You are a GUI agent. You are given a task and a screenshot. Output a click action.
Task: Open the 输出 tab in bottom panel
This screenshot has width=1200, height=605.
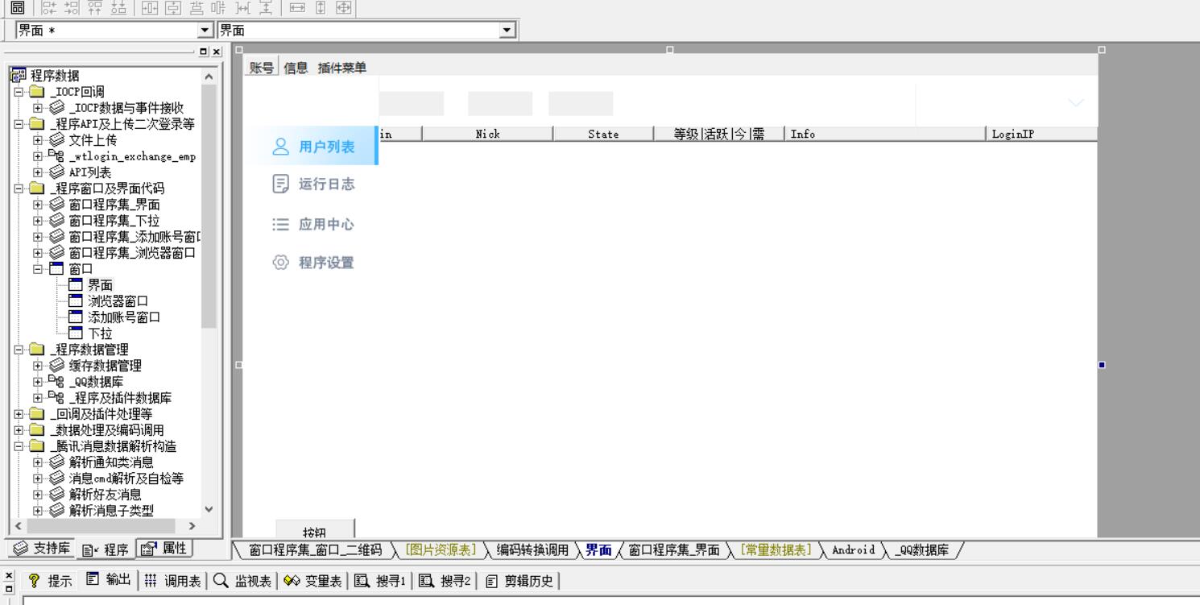pos(109,580)
